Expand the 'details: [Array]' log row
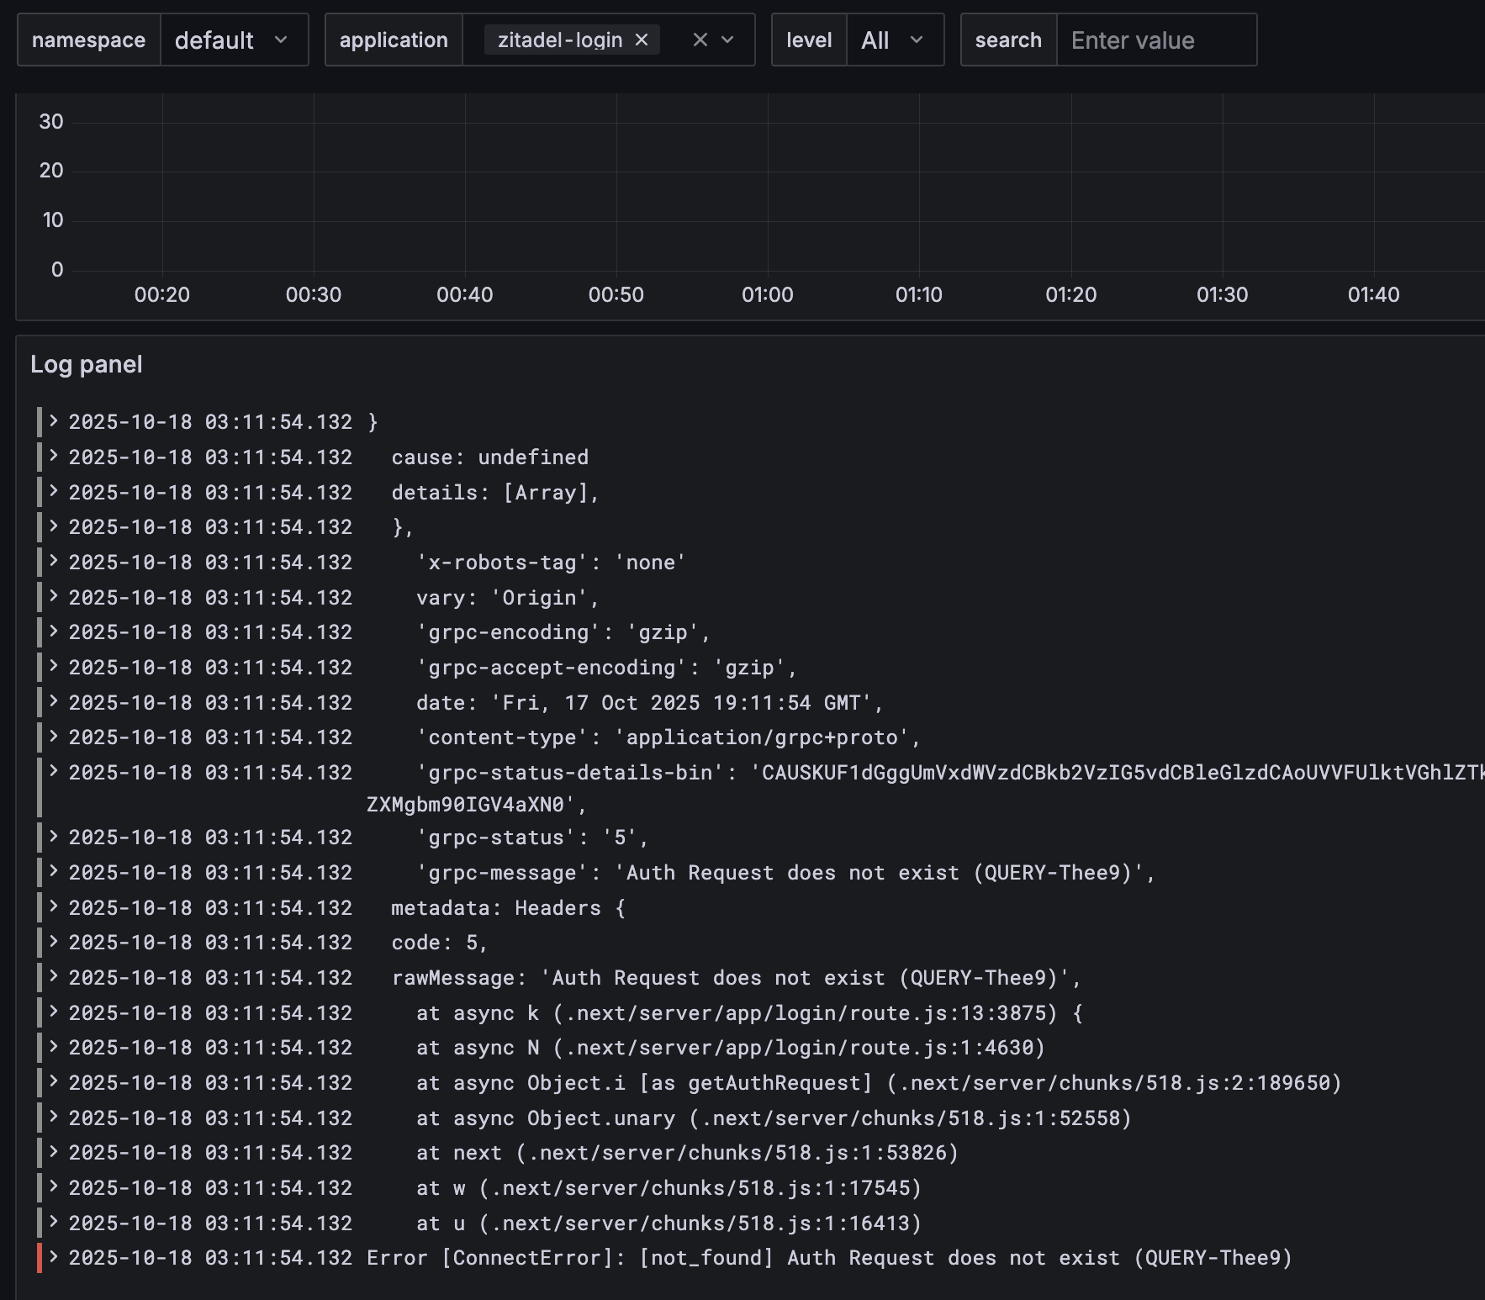Image resolution: width=1485 pixels, height=1300 pixels. 54,492
